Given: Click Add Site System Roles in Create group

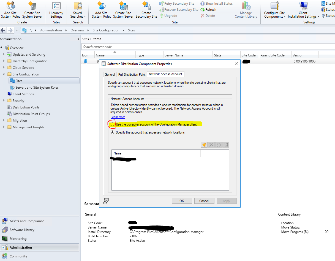Looking at the screenshot, I should [x=10, y=10].
